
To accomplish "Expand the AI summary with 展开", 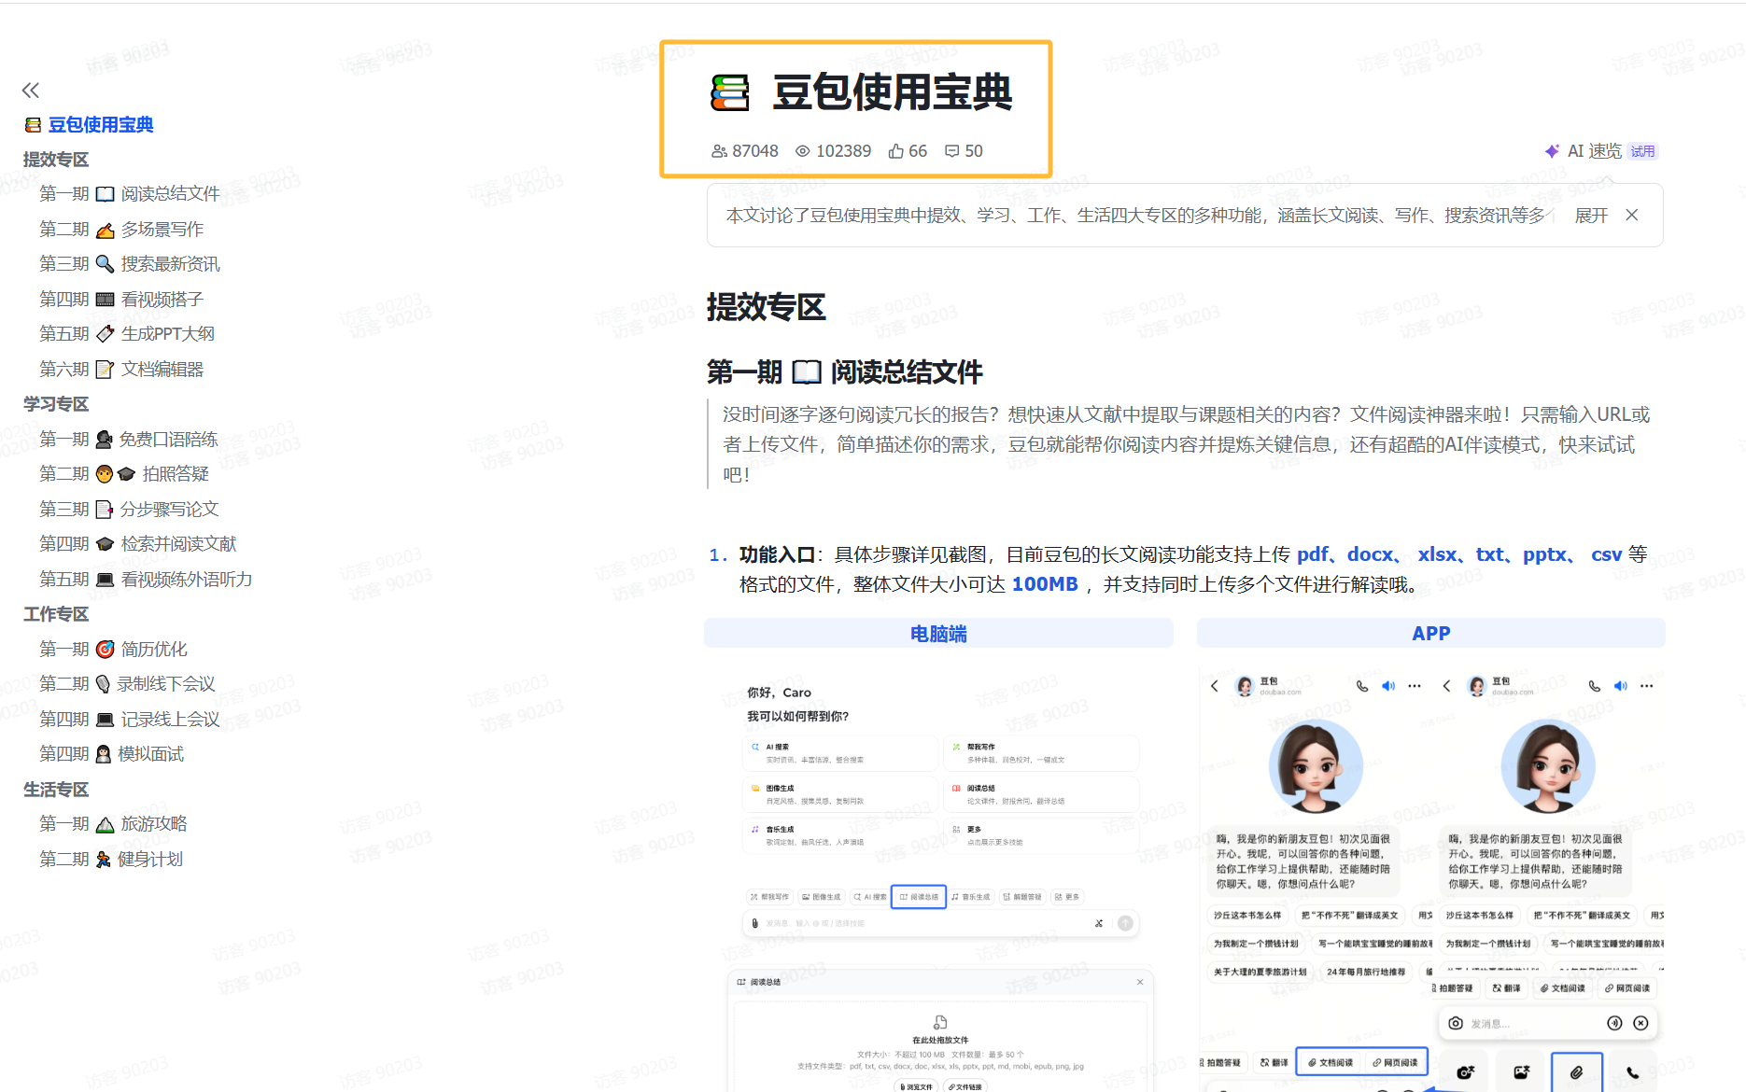I will (1590, 216).
